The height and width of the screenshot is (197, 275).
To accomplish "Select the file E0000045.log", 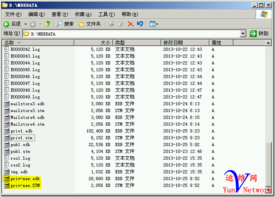I will pyautogui.click(x=25, y=70).
